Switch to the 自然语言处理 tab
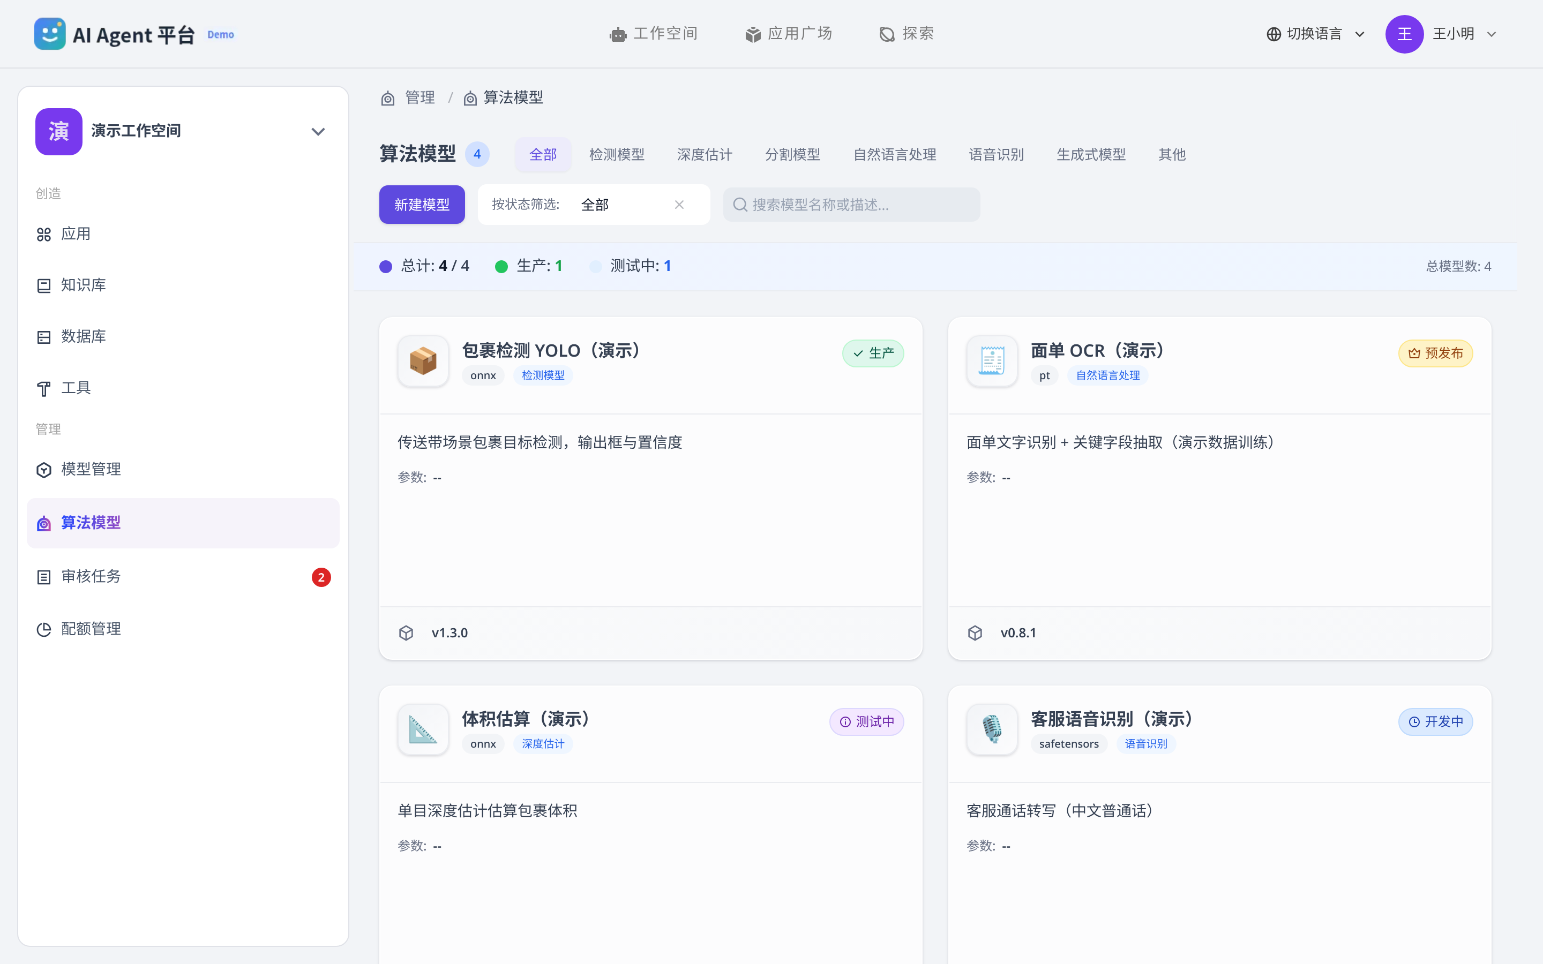The width and height of the screenshot is (1543, 964). [895, 154]
